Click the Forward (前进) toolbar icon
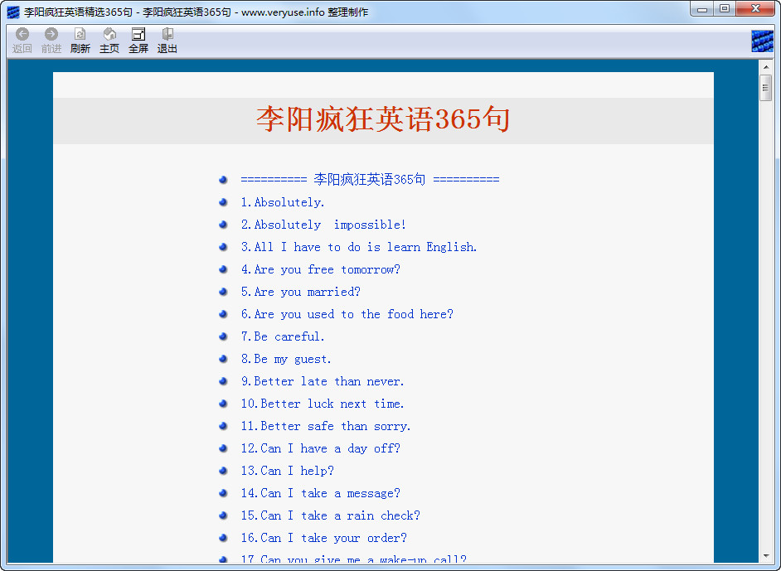 pyautogui.click(x=51, y=41)
